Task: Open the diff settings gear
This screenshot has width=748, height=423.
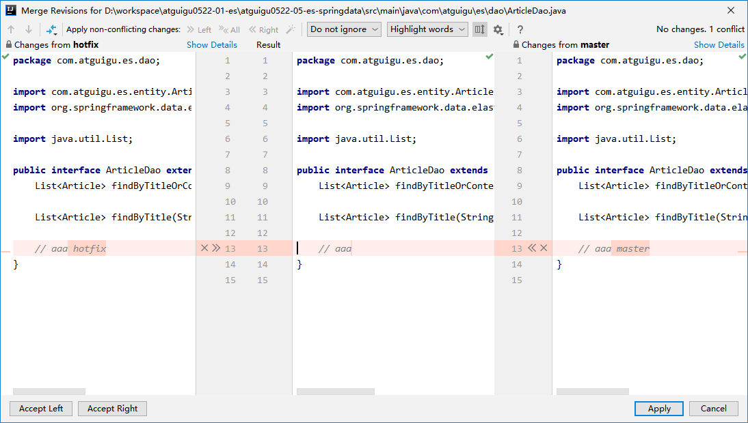Action: (x=498, y=29)
